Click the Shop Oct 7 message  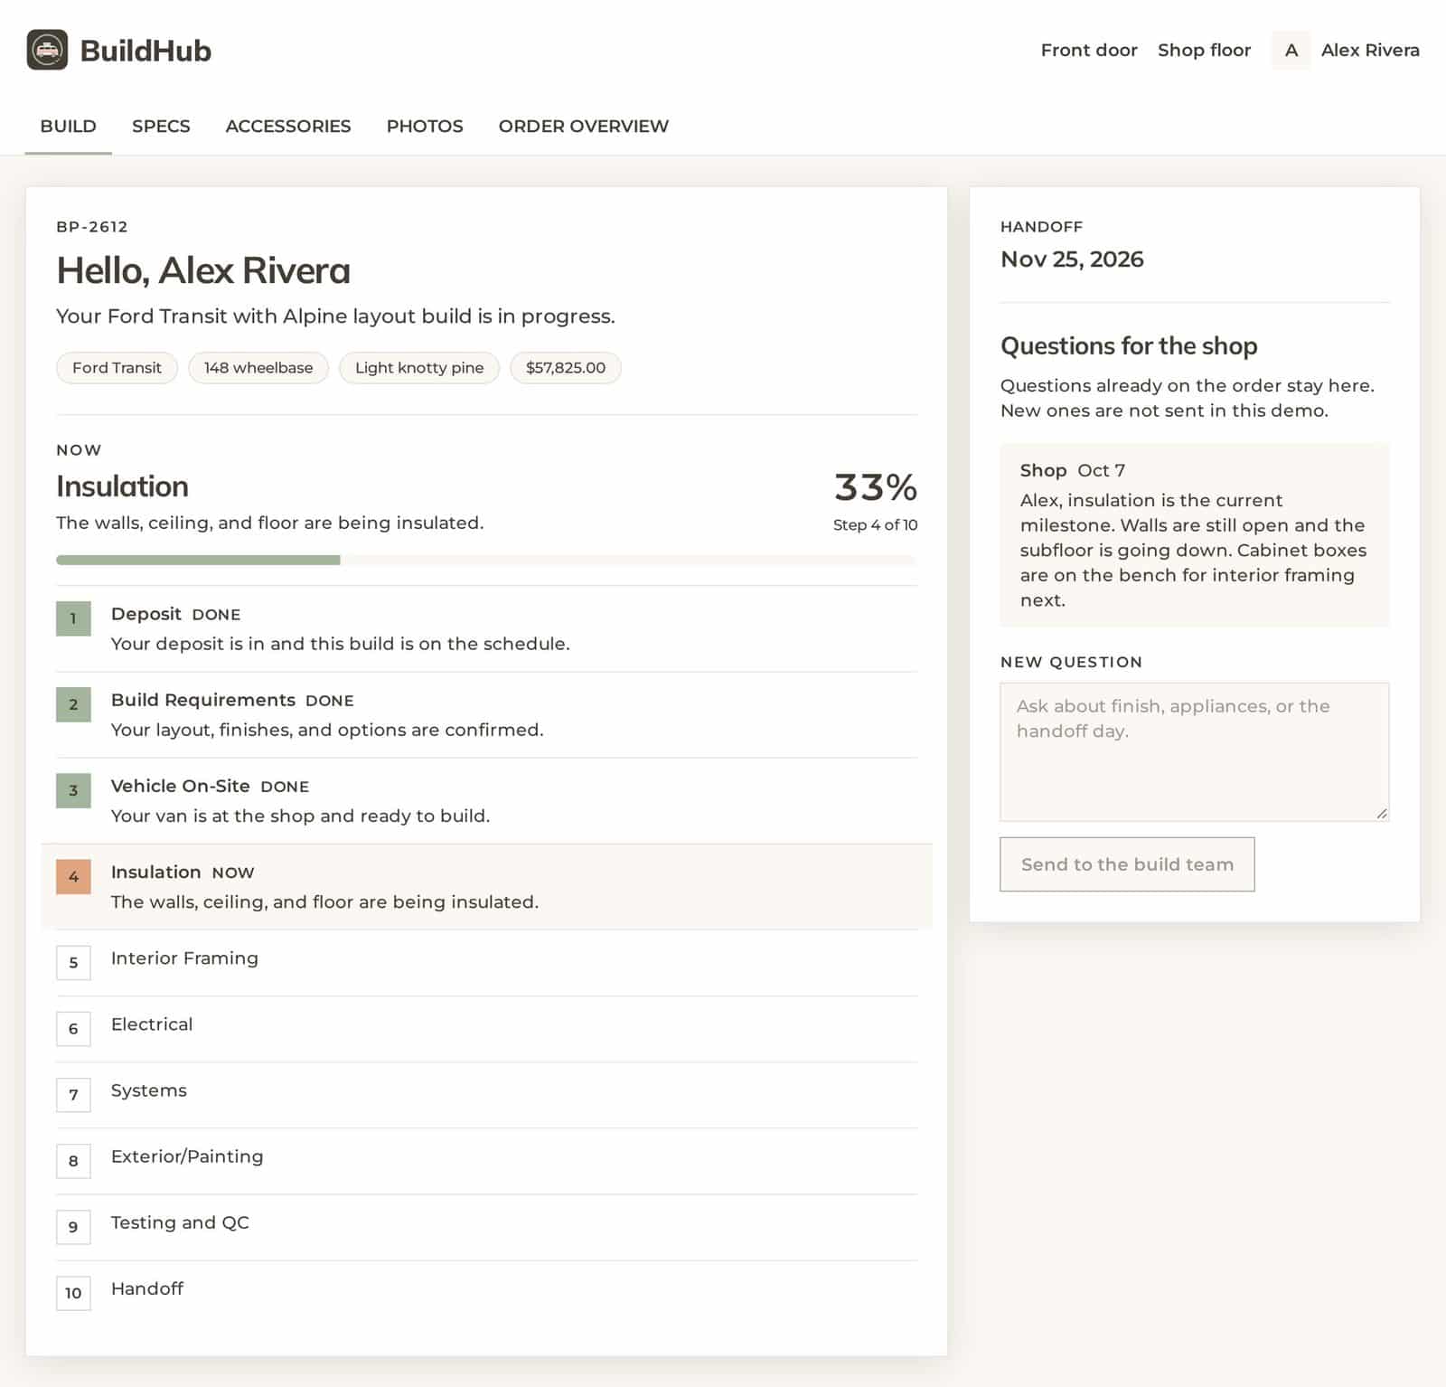(x=1194, y=535)
